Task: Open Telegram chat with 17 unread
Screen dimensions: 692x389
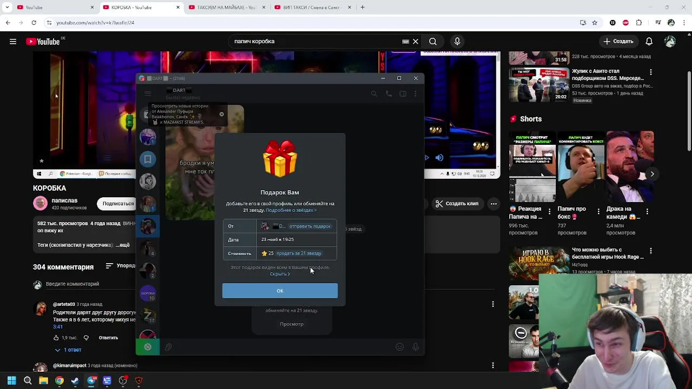Action: (x=148, y=316)
